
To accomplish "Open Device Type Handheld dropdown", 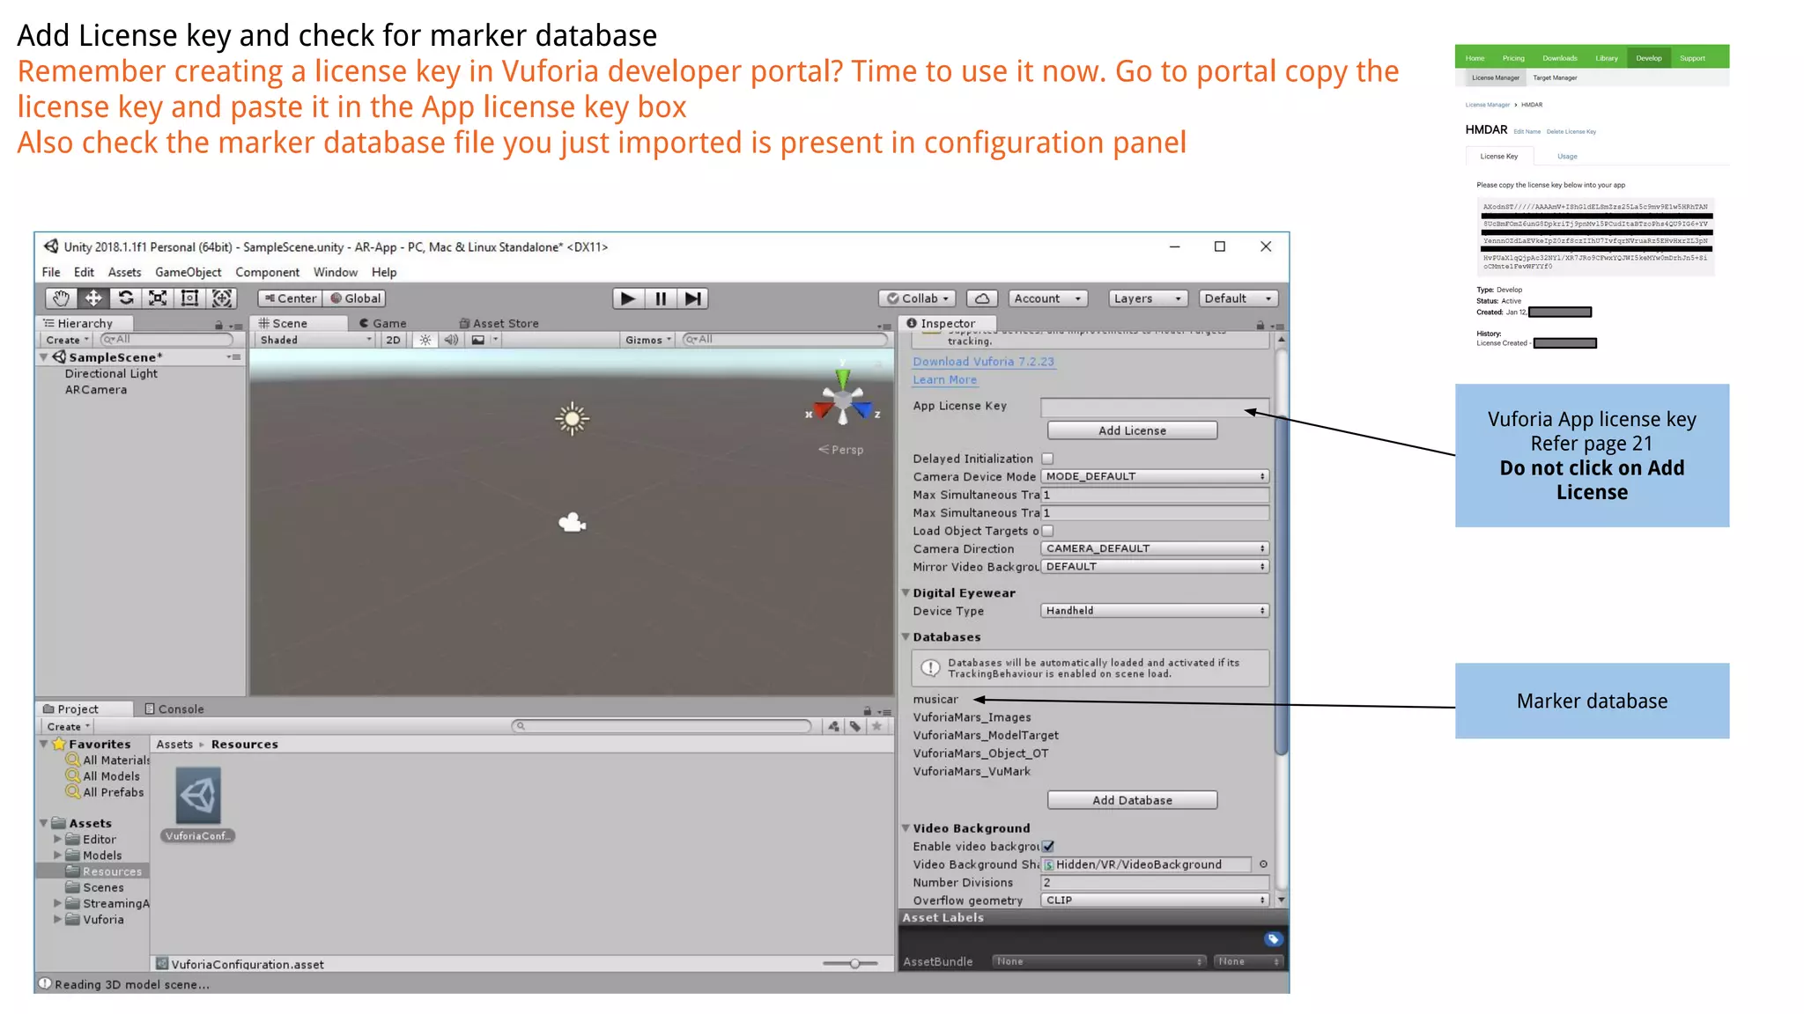I will [1155, 611].
